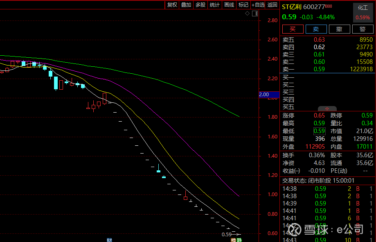Open the 复权 adjustment menu
Image resolution: width=376 pixels, height=242 pixels.
click(172, 5)
